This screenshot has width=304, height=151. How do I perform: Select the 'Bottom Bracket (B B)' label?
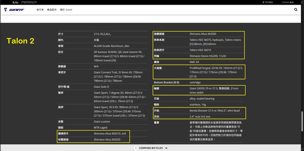[x=166, y=82]
